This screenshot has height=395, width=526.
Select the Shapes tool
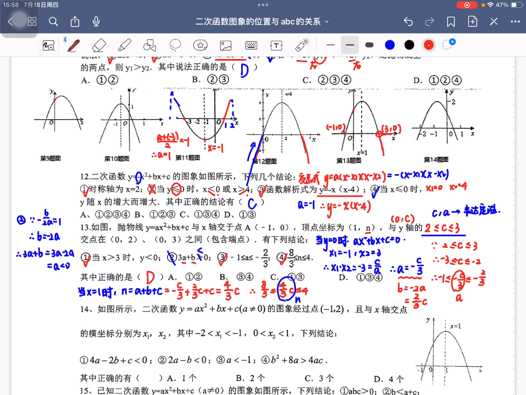[150, 45]
